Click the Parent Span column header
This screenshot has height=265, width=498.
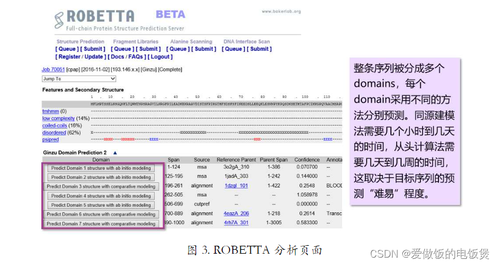point(274,160)
